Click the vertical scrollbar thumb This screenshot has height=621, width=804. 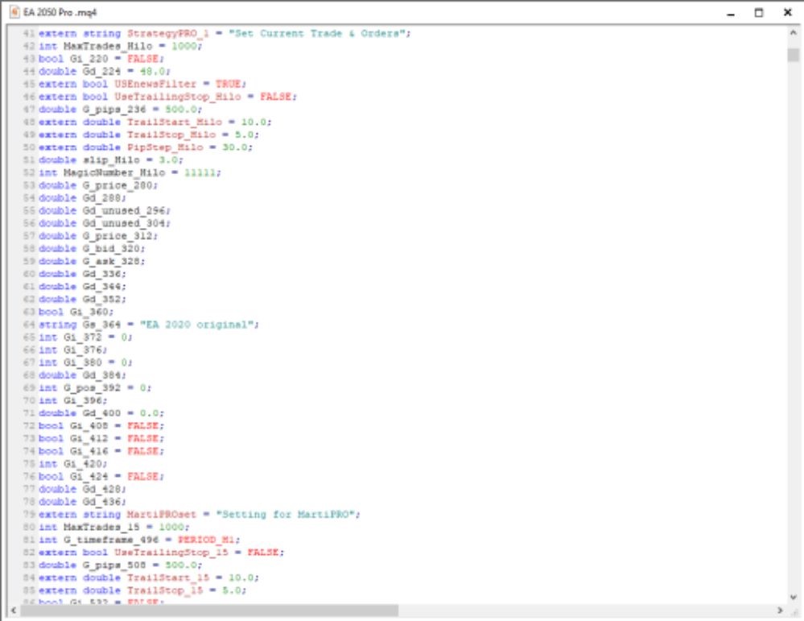pos(794,55)
